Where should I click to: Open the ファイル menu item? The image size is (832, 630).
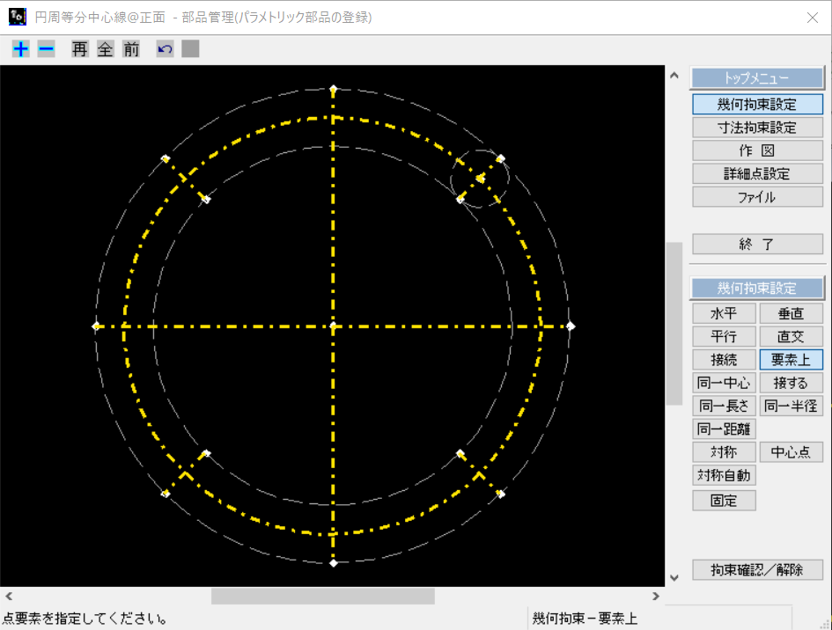tap(757, 197)
